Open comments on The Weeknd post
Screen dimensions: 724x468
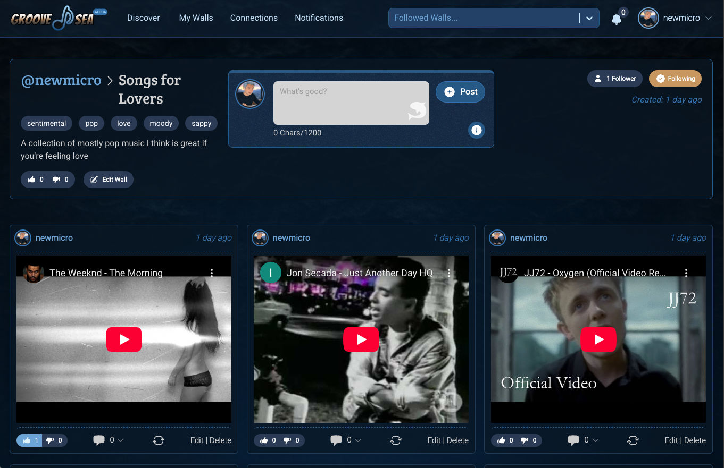[x=99, y=440]
